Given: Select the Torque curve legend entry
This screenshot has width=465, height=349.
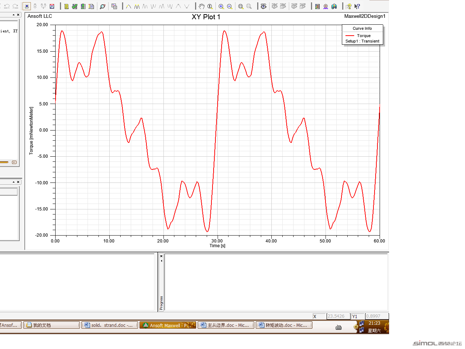Looking at the screenshot, I should (358, 36).
